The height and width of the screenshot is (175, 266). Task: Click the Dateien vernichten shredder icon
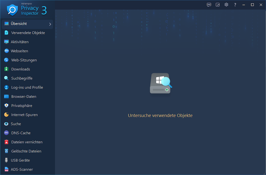[x=6, y=142]
